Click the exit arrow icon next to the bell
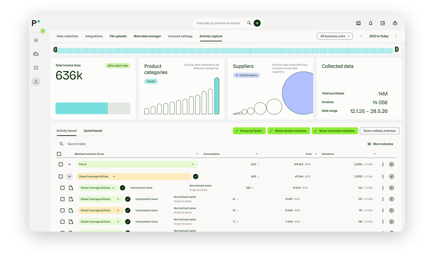434x260 pixels. (x=383, y=23)
